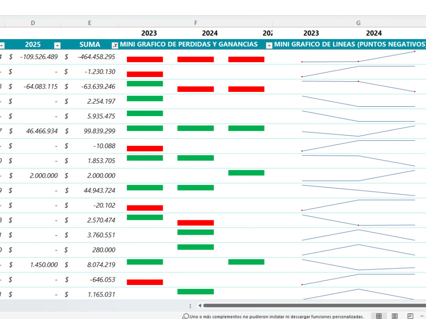The image size is (426, 319).
Task: Select cell with value -646.053
Action: coord(89,280)
